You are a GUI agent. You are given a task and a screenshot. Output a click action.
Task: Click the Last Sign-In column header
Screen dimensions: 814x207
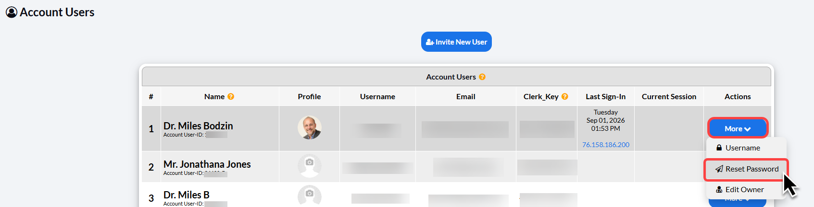(x=605, y=96)
